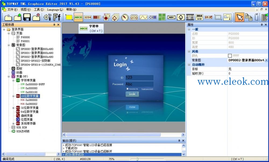Pin the 输出(提示) output panel

click(179, 140)
